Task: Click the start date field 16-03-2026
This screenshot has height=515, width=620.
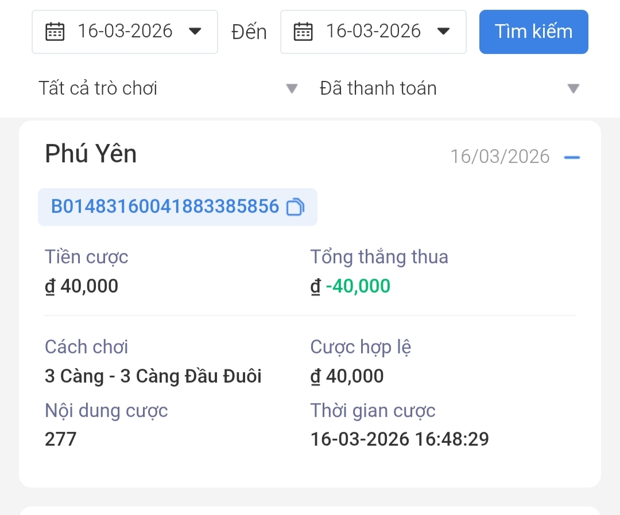Action: click(x=125, y=32)
